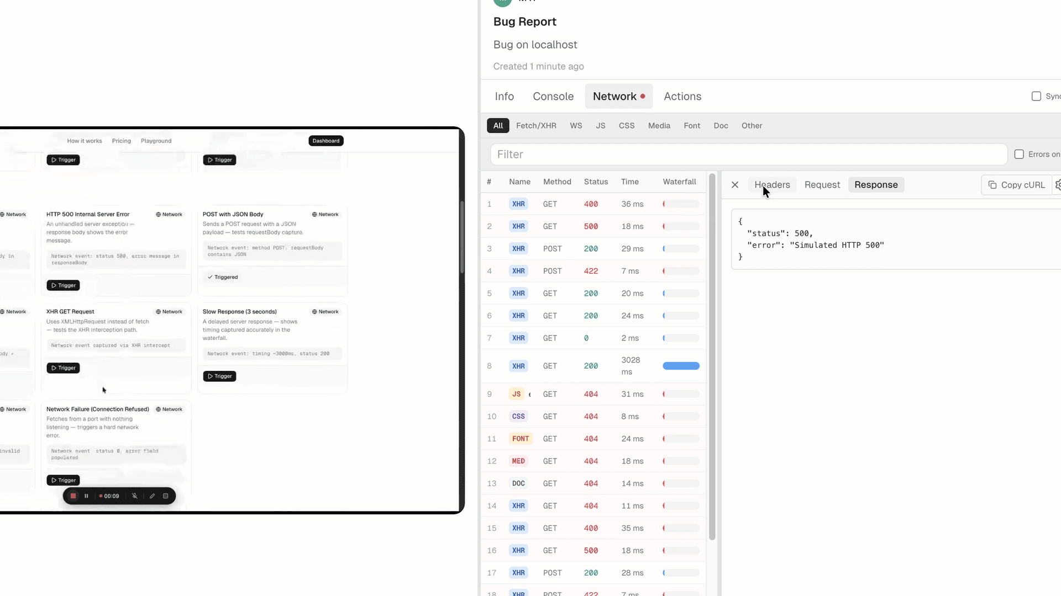Image resolution: width=1061 pixels, height=596 pixels.
Task: Click the Filter input field
Action: point(608,155)
